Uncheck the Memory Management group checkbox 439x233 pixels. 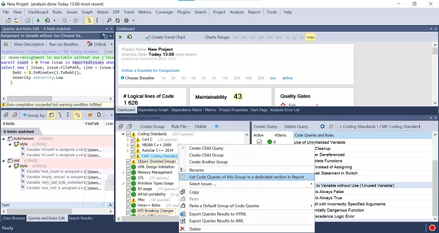pos(130,173)
